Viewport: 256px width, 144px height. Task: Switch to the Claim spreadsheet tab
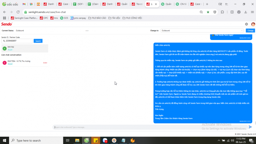point(93,4)
